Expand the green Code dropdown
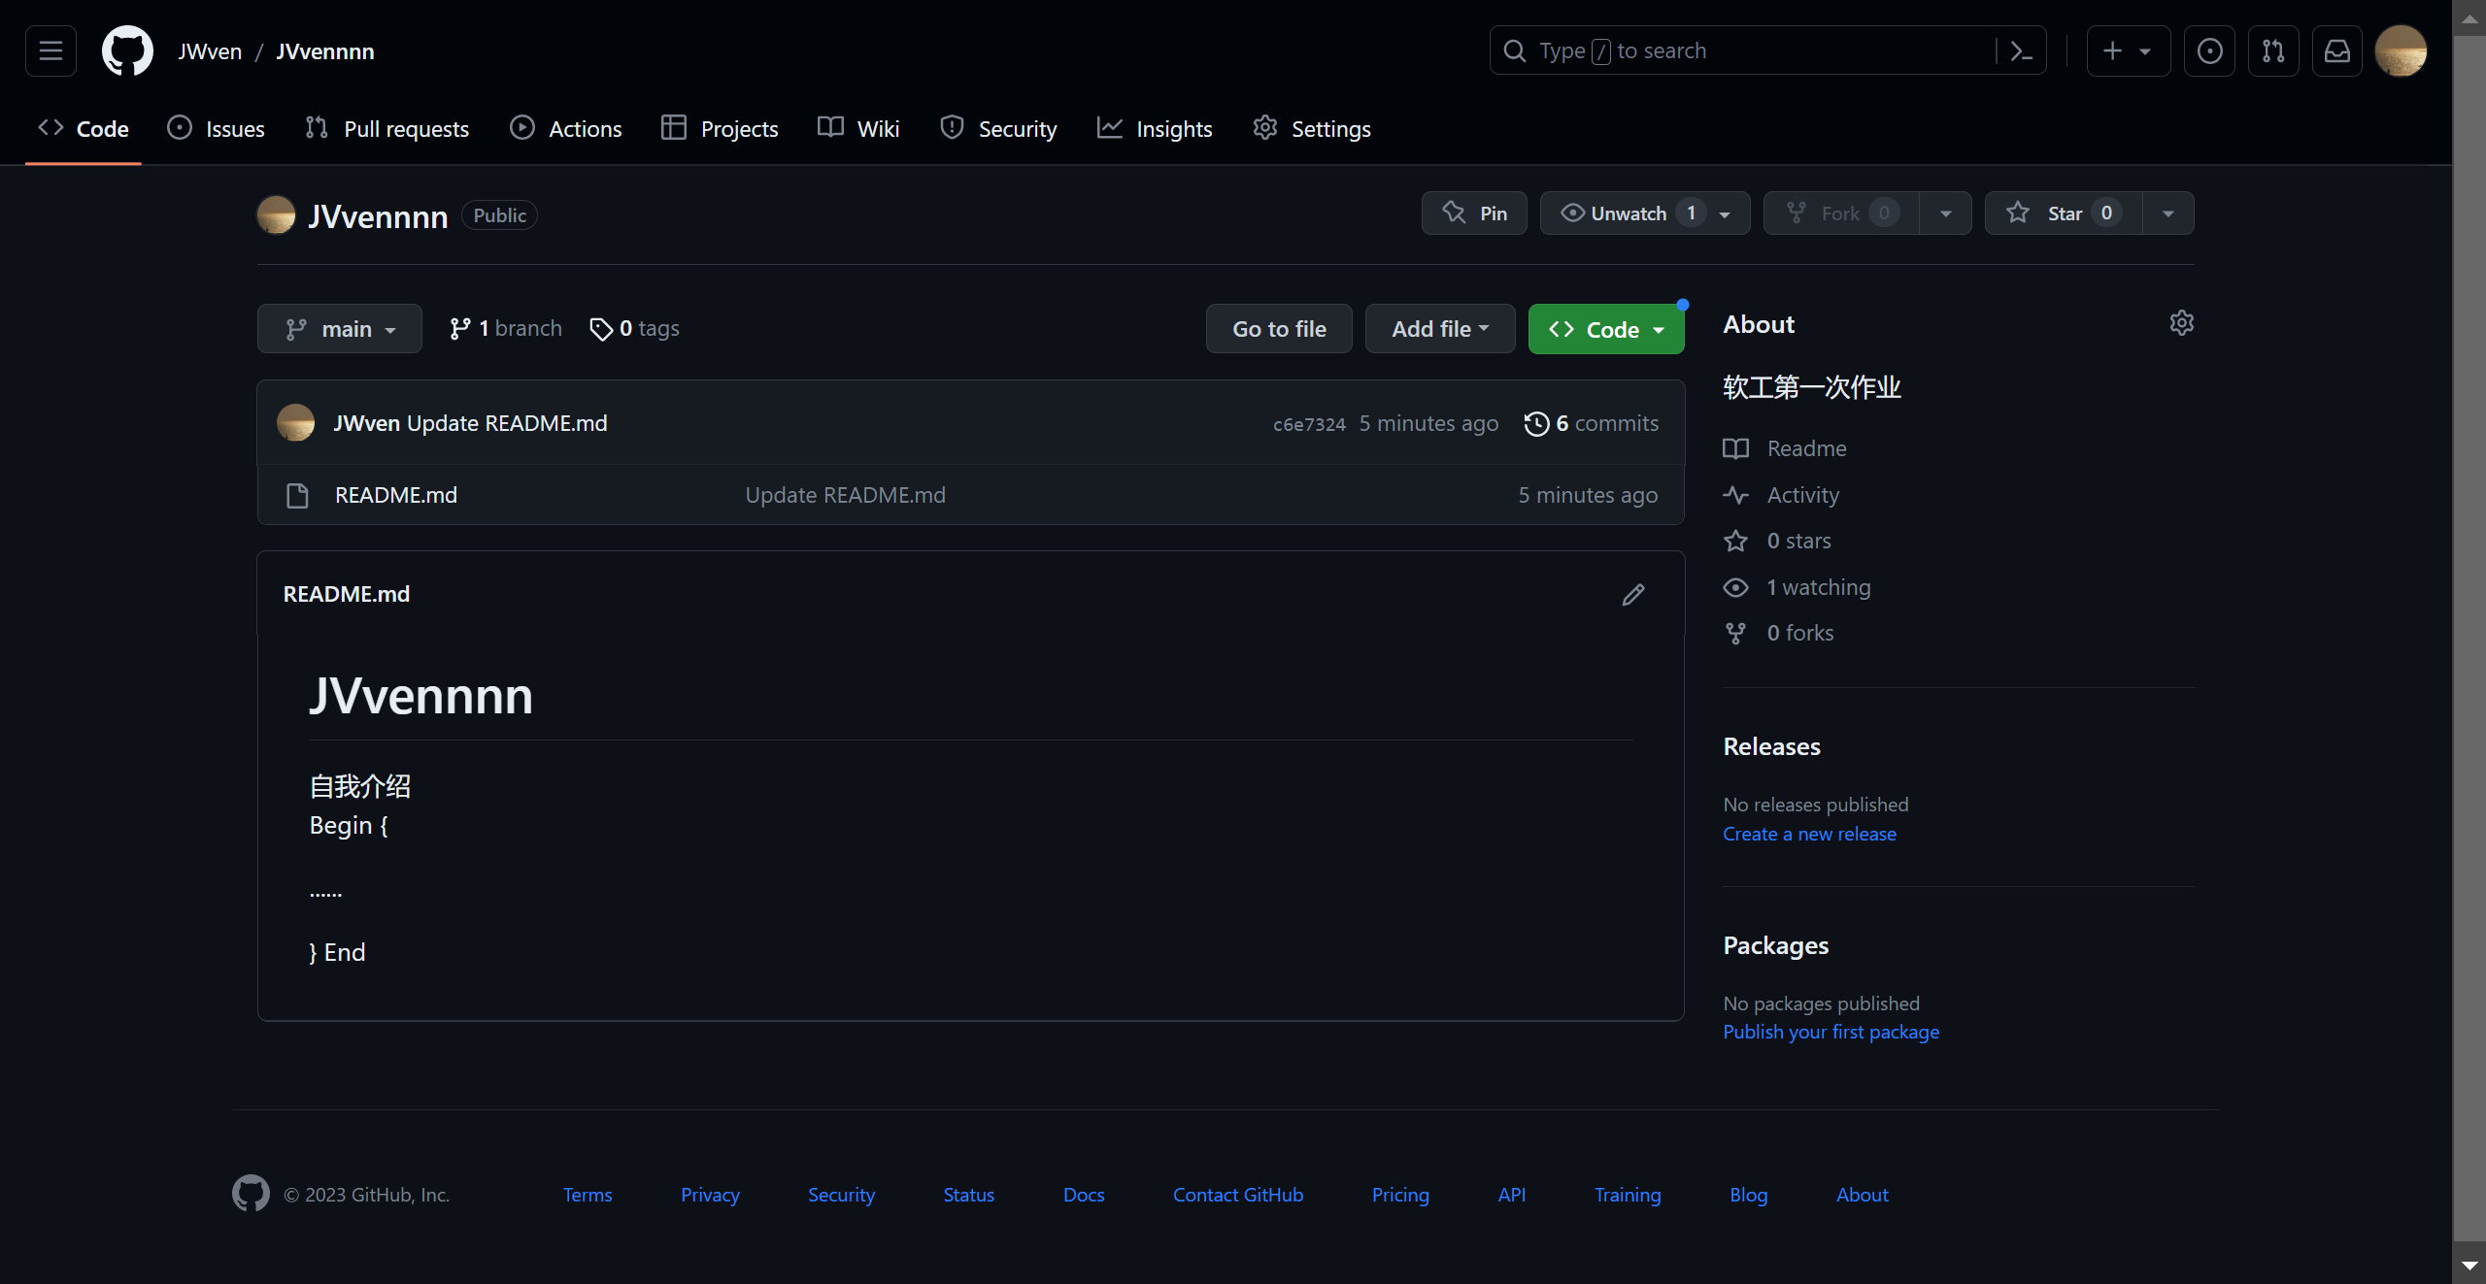2486x1284 pixels. pyautogui.click(x=1605, y=330)
